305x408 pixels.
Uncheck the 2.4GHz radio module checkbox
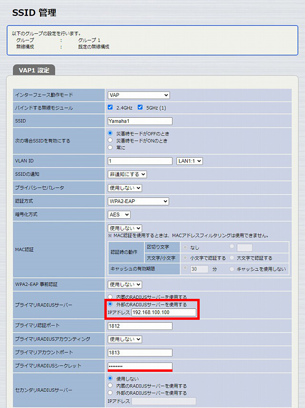pos(110,107)
